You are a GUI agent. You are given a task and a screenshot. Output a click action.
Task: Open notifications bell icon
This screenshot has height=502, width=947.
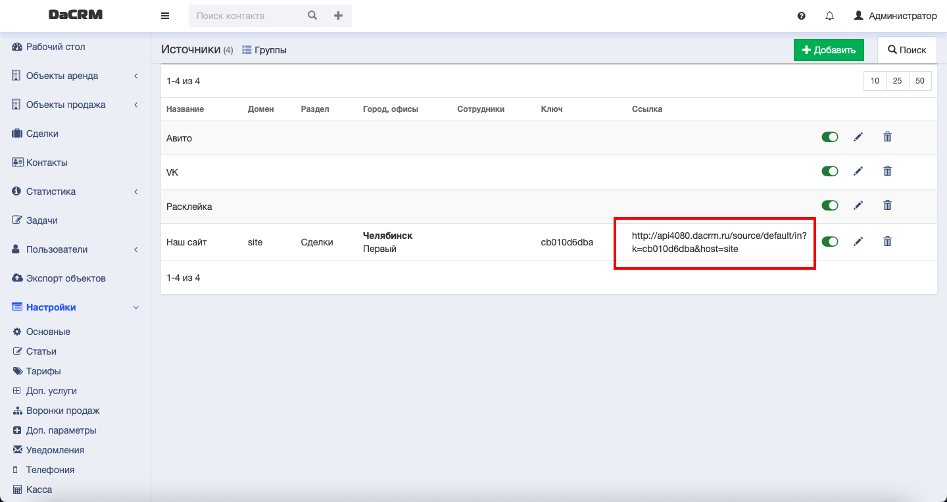829,16
